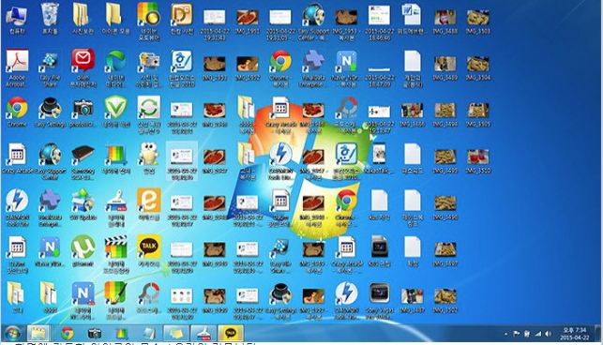Image resolution: width=603 pixels, height=345 pixels.
Task: Select the camera-and-scanner photo import shortcut
Action: point(149,68)
